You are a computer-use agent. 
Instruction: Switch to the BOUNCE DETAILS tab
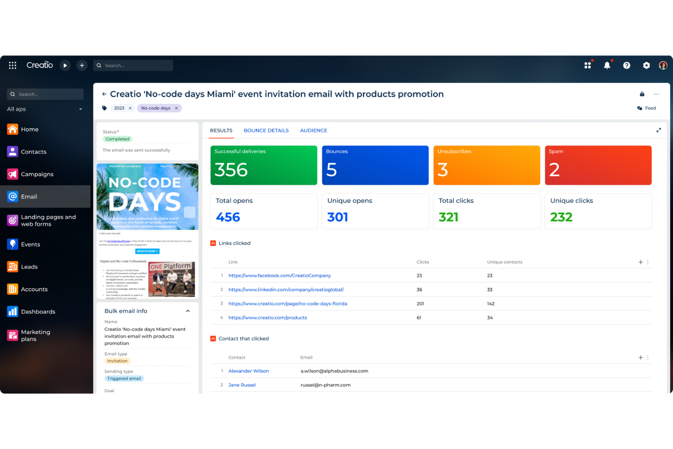coord(266,131)
